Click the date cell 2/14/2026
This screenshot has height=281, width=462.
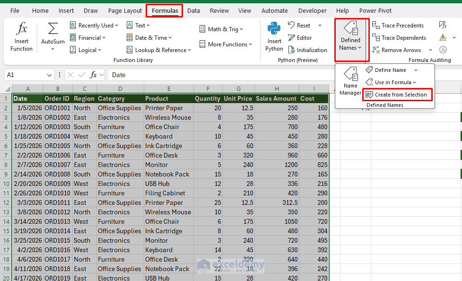pyautogui.click(x=28, y=174)
